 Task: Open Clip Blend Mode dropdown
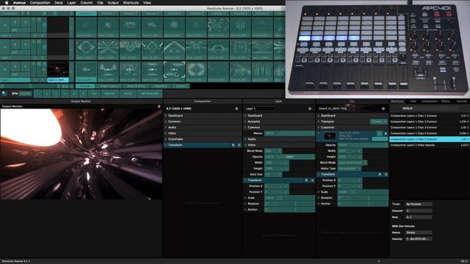[352, 163]
